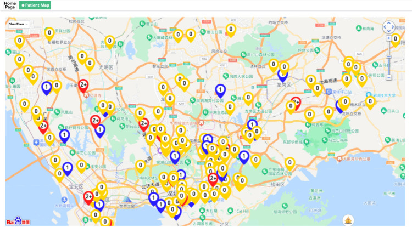Viewport: 412px width, 227px height.
Task: Select red 2+ marker left of 宝安区 bottom
Action: (88, 198)
